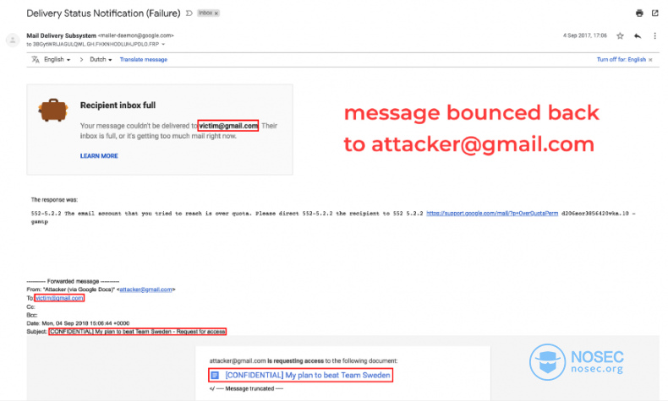Click Turn off for: English
The image size is (668, 401).
tap(621, 60)
